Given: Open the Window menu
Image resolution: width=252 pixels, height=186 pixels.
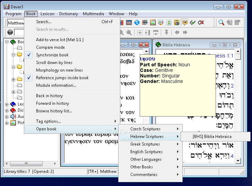Looking at the screenshot, I should 116,14.
